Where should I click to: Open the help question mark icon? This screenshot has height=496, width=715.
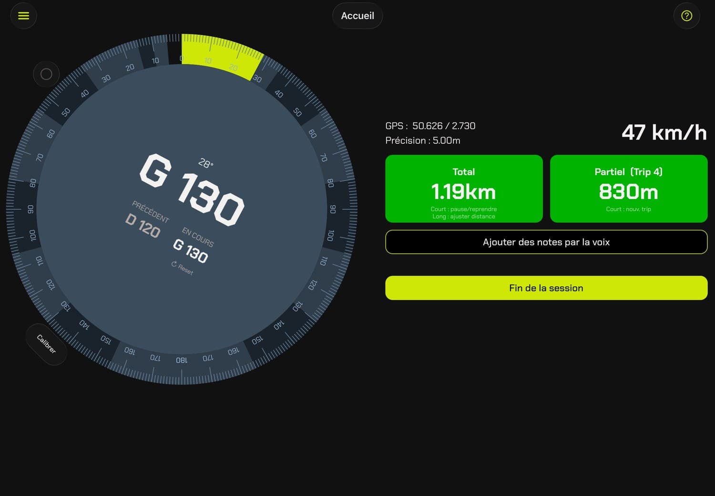(x=686, y=16)
